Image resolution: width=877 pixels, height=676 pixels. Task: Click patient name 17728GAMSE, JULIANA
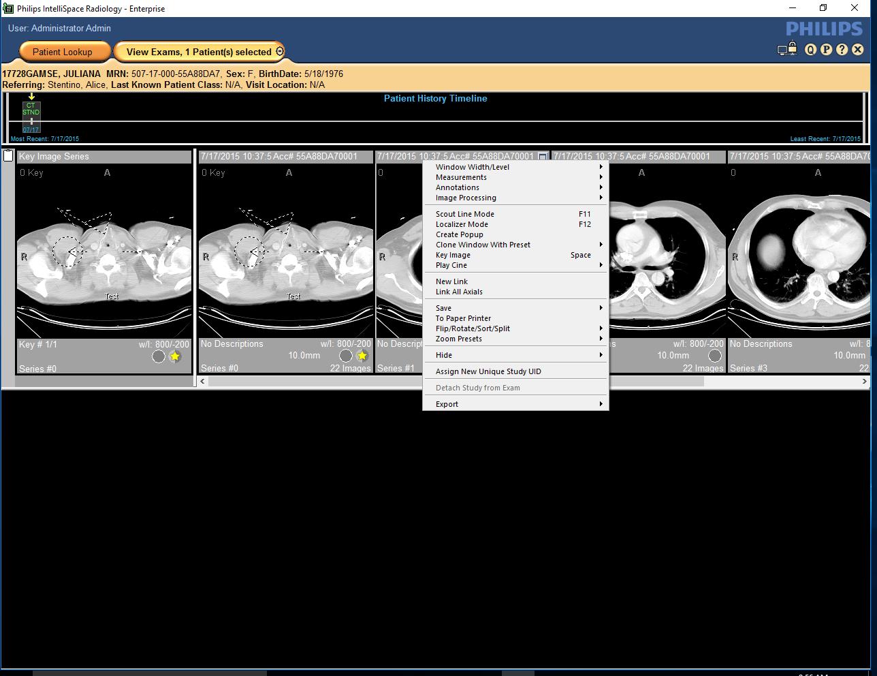click(52, 74)
